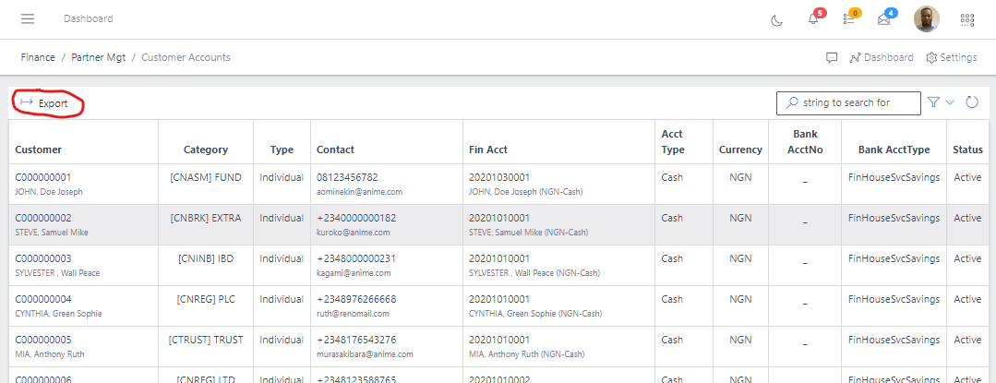Image resolution: width=996 pixels, height=383 pixels.
Task: Select customer C000000004 row
Action: click(x=498, y=306)
